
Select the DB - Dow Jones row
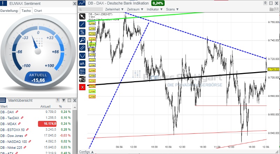click(x=36, y=136)
